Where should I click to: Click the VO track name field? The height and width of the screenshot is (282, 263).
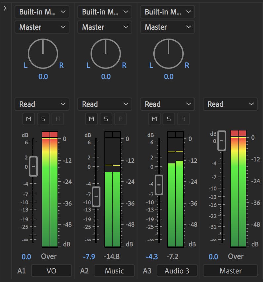[52, 270]
